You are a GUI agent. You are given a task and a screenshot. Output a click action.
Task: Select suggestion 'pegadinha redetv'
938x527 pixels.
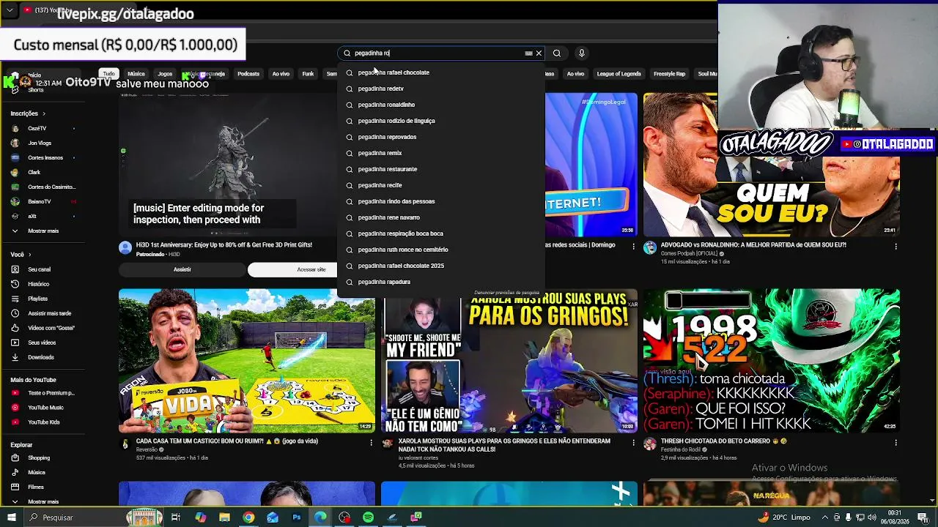tap(441, 89)
